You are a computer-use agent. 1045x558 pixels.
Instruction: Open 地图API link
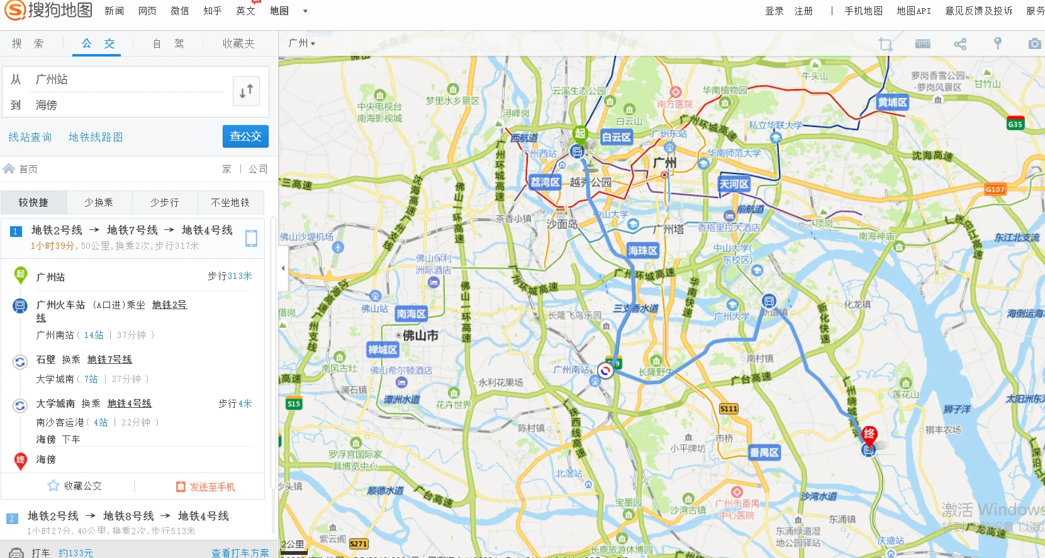click(914, 11)
